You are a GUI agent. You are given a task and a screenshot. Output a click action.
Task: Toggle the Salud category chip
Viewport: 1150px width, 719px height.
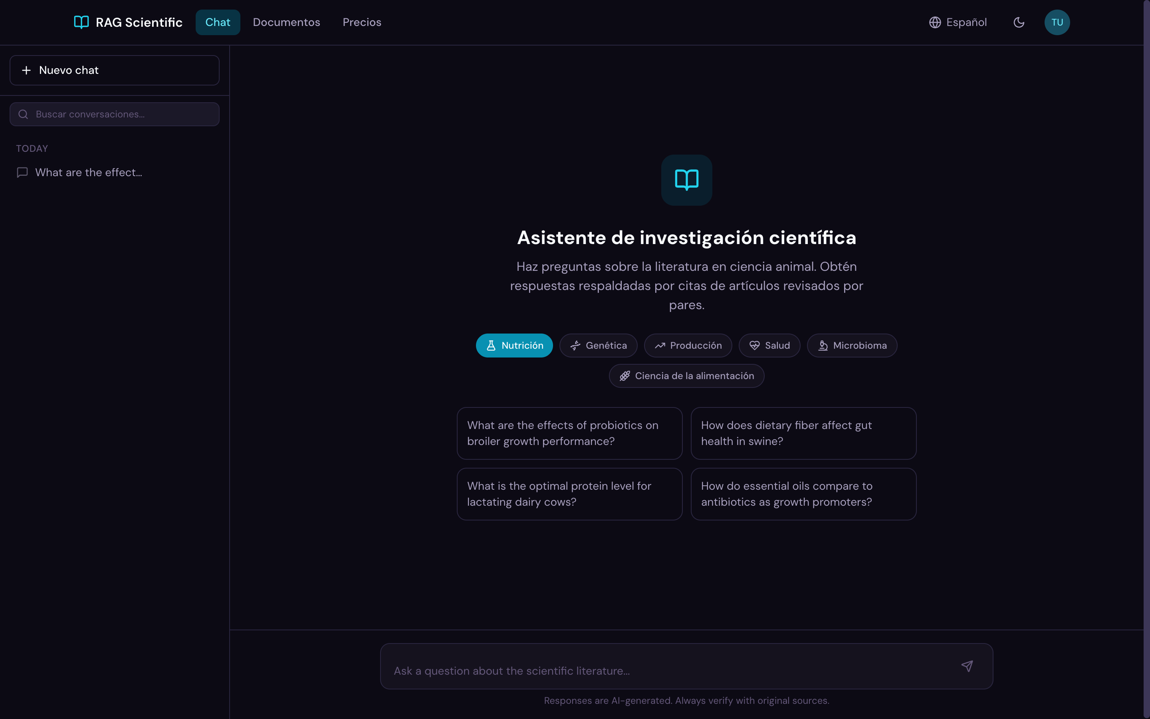769,345
